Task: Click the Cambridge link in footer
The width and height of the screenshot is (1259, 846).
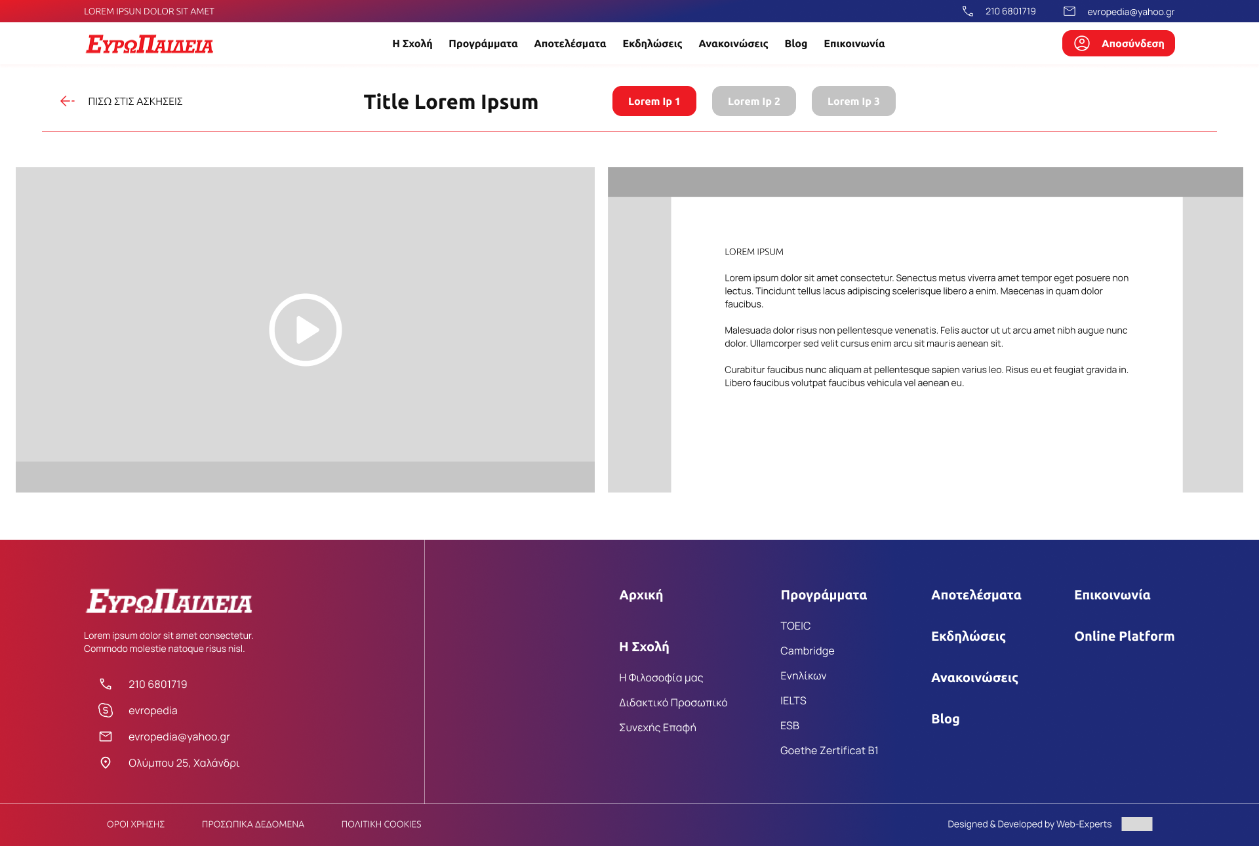Action: 807,651
